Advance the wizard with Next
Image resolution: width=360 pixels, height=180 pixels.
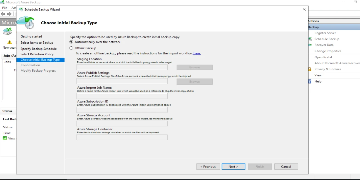coord(233,166)
